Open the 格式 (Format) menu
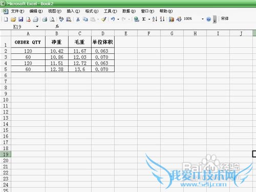 (92, 11)
